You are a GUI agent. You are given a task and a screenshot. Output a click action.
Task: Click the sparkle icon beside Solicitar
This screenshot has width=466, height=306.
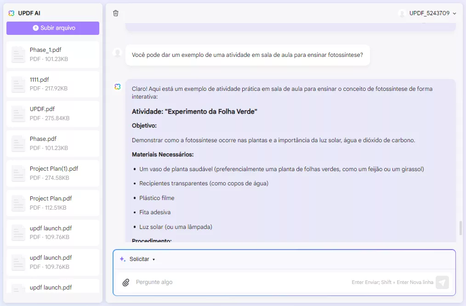[x=122, y=259]
